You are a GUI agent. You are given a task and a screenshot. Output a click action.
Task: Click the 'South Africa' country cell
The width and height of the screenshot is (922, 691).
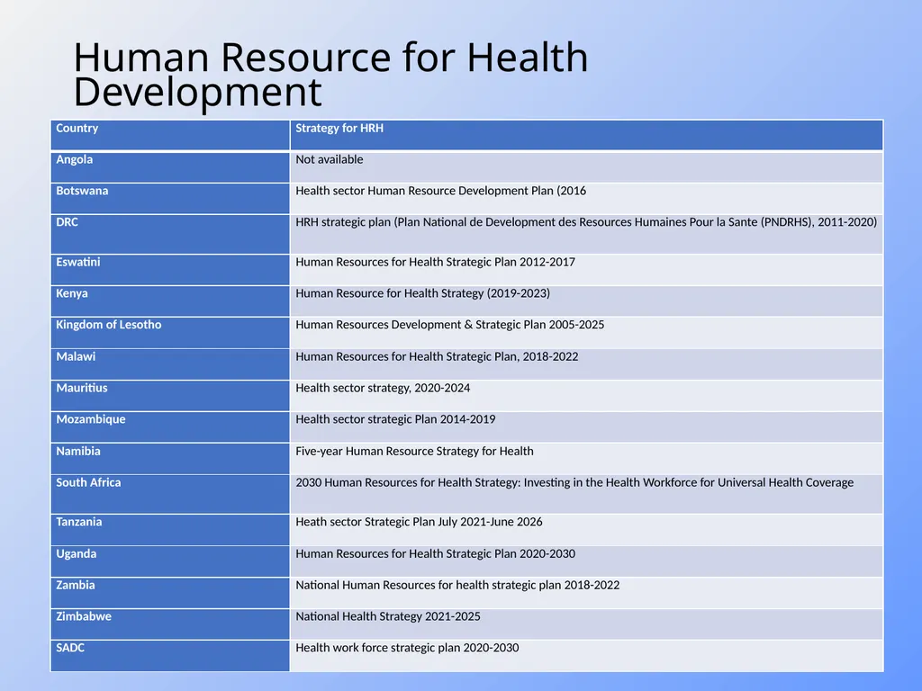pyautogui.click(x=170, y=494)
